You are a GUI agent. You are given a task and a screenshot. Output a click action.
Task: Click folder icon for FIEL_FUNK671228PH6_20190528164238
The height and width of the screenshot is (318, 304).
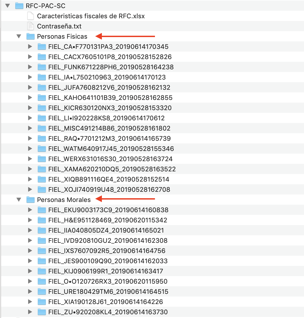click(x=42, y=67)
